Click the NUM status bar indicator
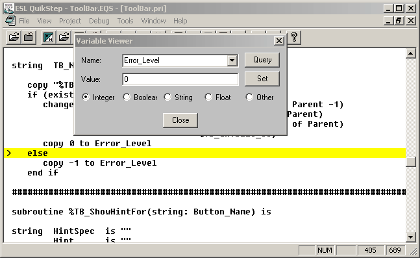 pyautogui.click(x=325, y=250)
